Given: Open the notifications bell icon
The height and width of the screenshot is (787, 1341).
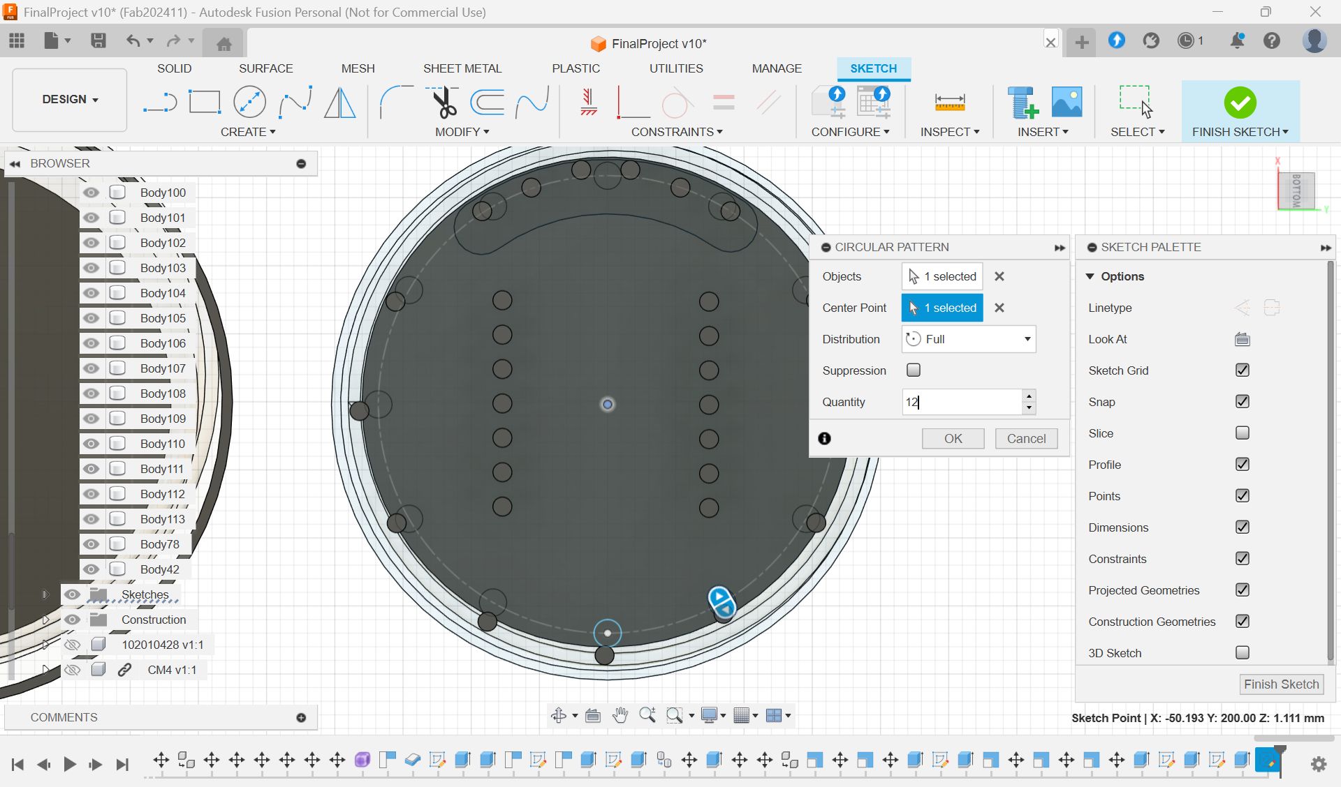Looking at the screenshot, I should 1237,40.
